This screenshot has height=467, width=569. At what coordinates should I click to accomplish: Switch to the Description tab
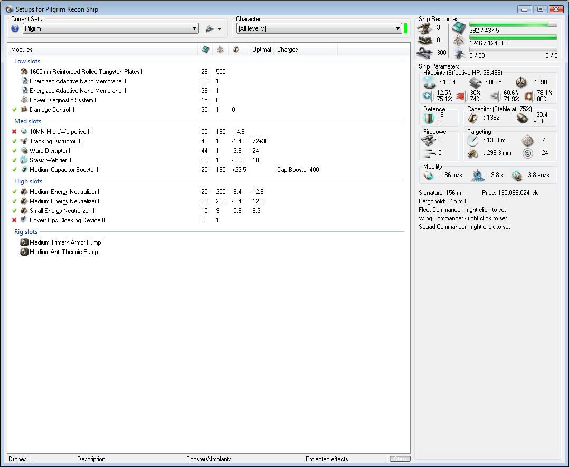click(x=91, y=459)
